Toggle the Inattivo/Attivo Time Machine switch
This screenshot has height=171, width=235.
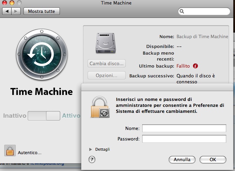coord(44,116)
